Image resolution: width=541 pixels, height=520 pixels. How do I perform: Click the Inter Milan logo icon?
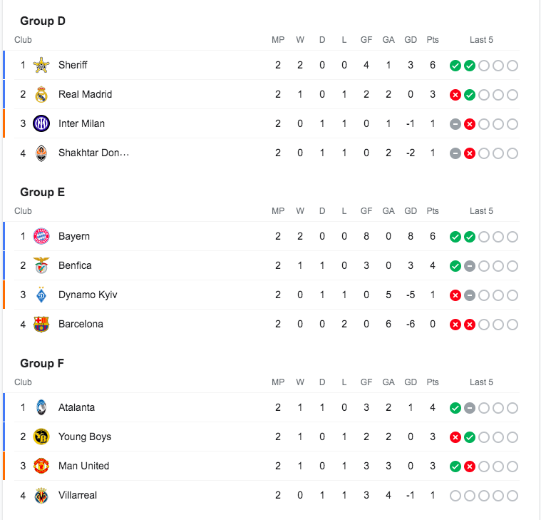(41, 123)
